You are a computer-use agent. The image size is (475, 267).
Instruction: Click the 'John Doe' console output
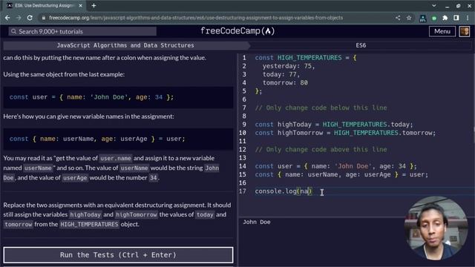click(257, 222)
